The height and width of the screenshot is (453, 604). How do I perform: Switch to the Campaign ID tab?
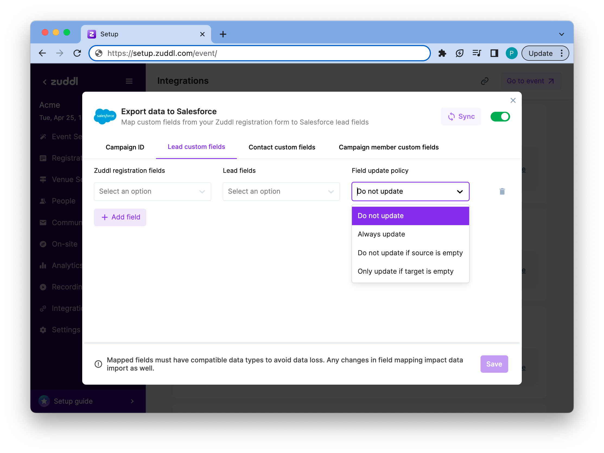(125, 146)
